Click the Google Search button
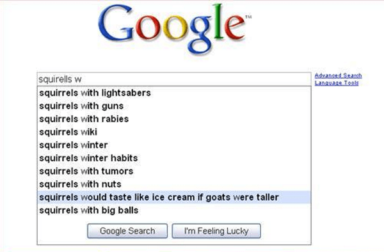384x252 pixels. [127, 231]
